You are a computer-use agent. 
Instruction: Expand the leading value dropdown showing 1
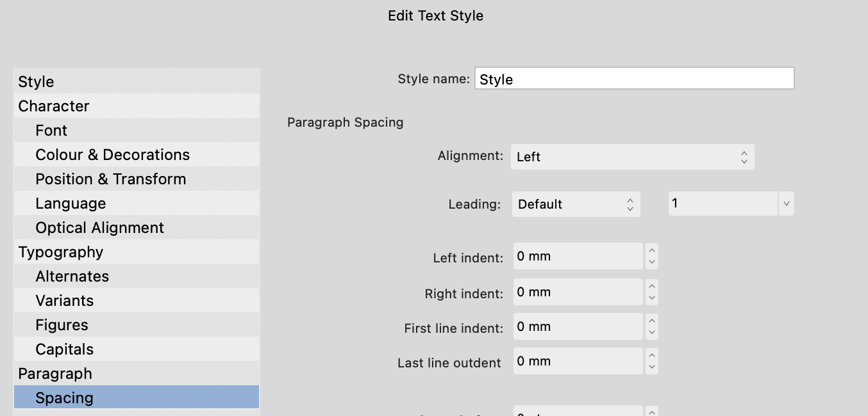point(786,203)
